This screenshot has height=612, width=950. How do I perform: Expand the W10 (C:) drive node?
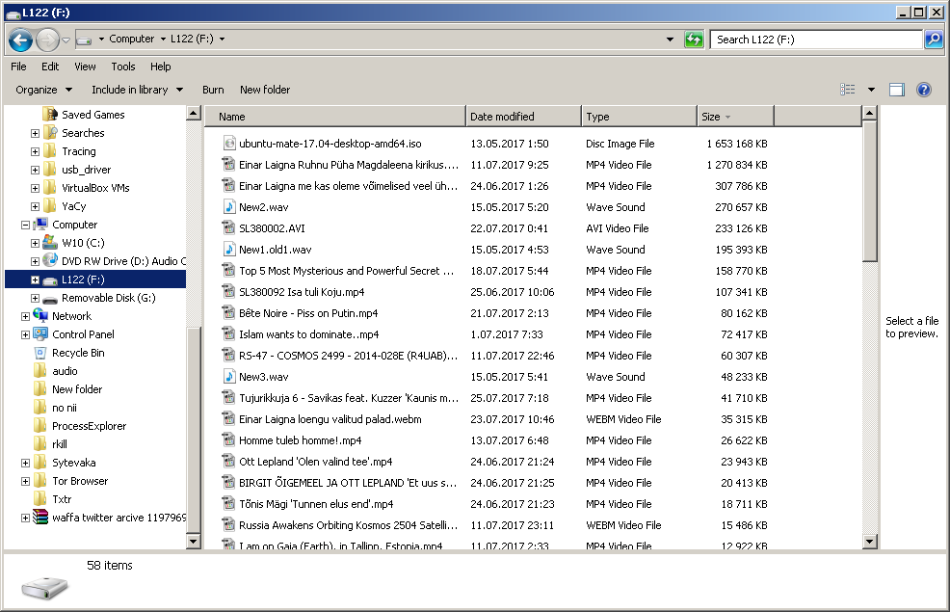click(x=36, y=243)
